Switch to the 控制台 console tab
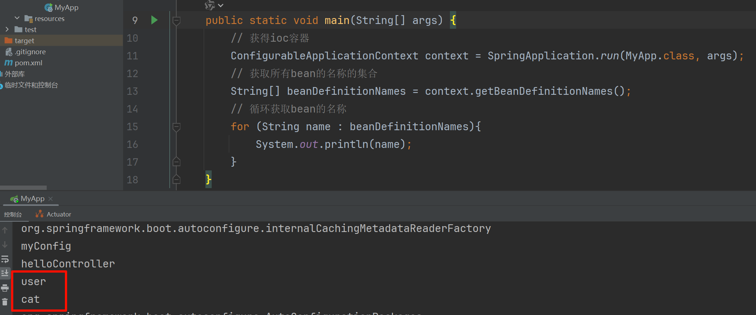 [13, 214]
